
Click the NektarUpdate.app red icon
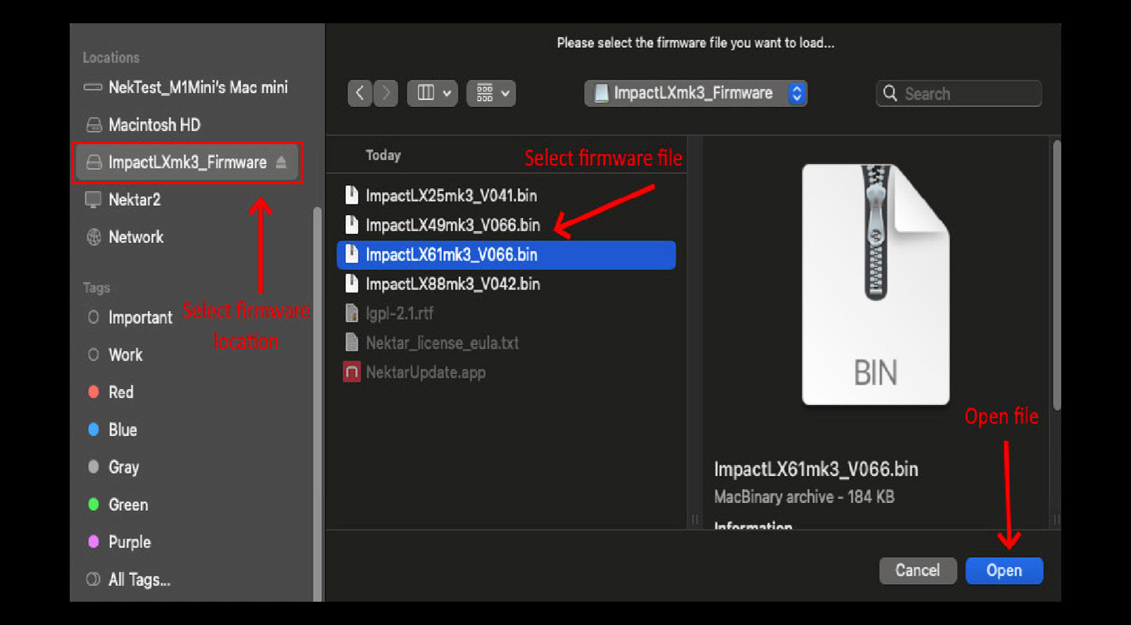[352, 372]
